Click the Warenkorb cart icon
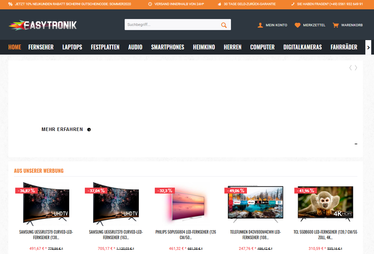Viewport: 374px width, 254px height. click(336, 25)
